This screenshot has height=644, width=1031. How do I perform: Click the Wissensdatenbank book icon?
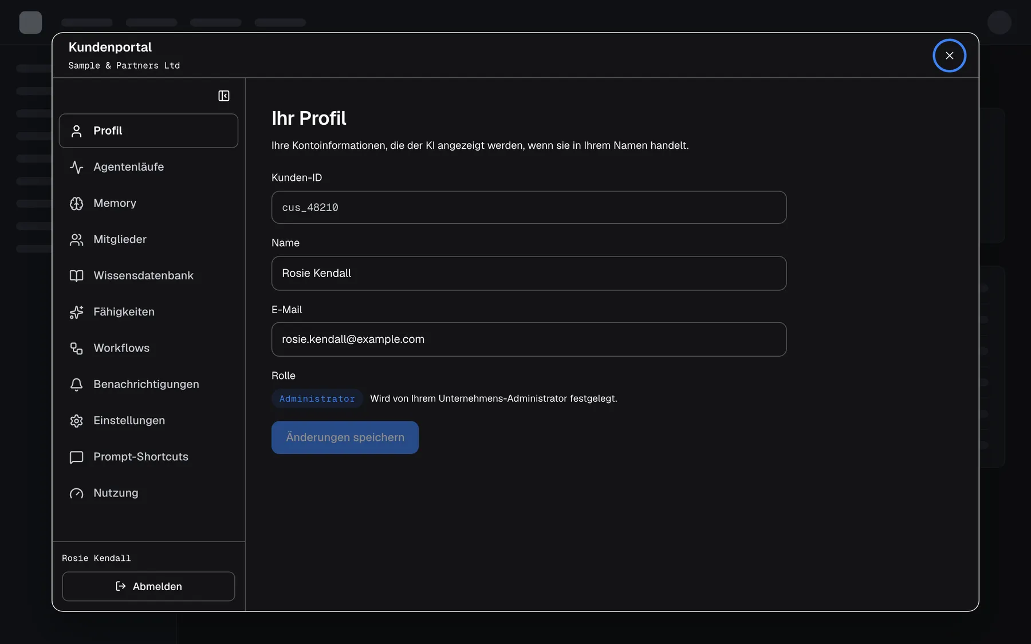76,276
